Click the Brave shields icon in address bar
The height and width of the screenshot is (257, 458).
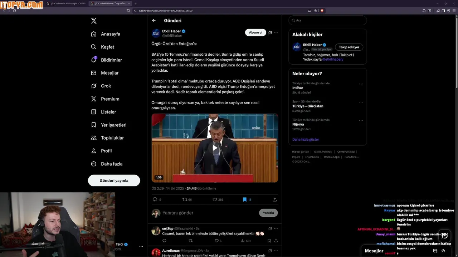point(322,11)
